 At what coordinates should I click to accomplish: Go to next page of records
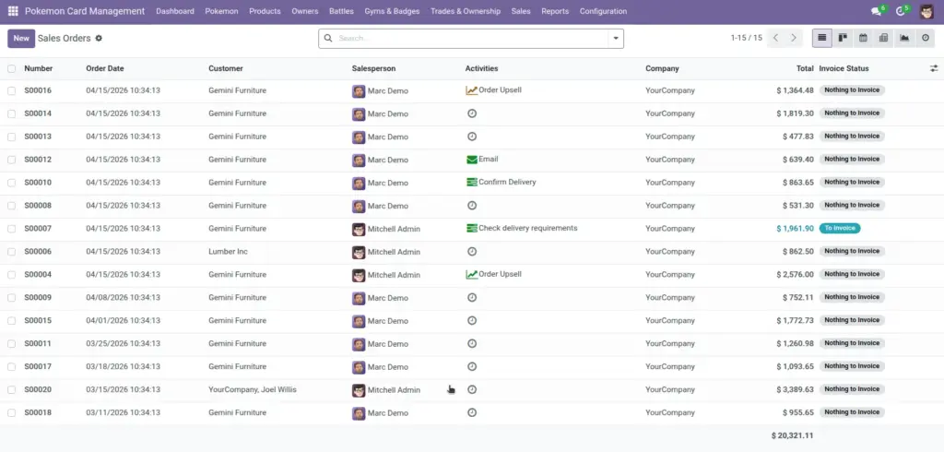click(794, 38)
